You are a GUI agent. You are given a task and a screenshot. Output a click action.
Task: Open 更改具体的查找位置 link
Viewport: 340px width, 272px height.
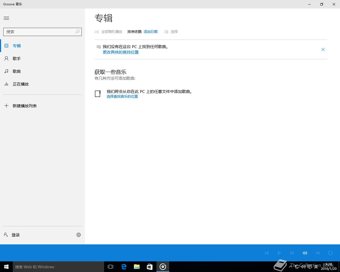[x=121, y=52]
